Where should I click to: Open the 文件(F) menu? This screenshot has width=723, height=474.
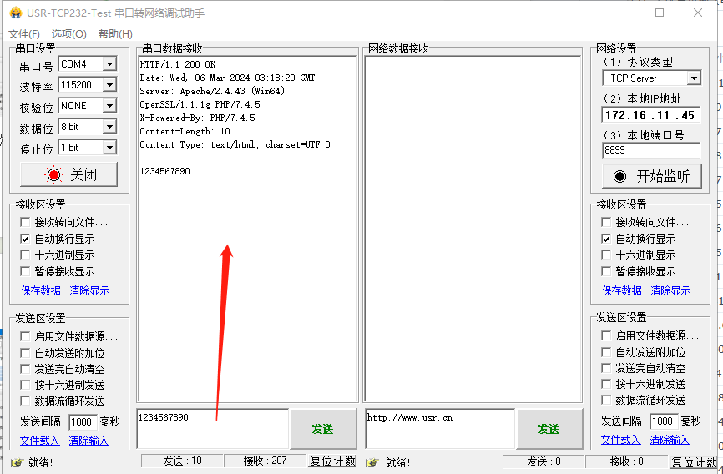[24, 33]
